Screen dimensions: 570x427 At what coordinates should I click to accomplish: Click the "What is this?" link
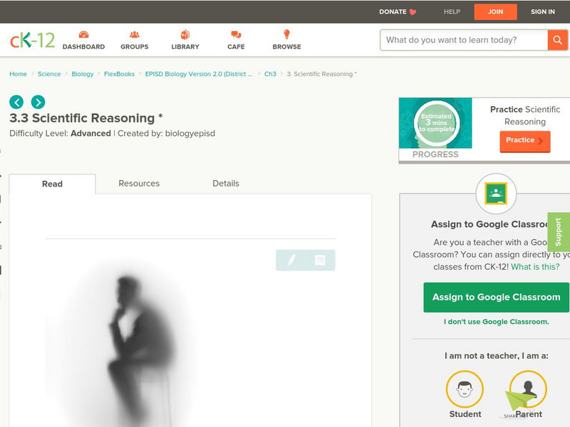(535, 267)
